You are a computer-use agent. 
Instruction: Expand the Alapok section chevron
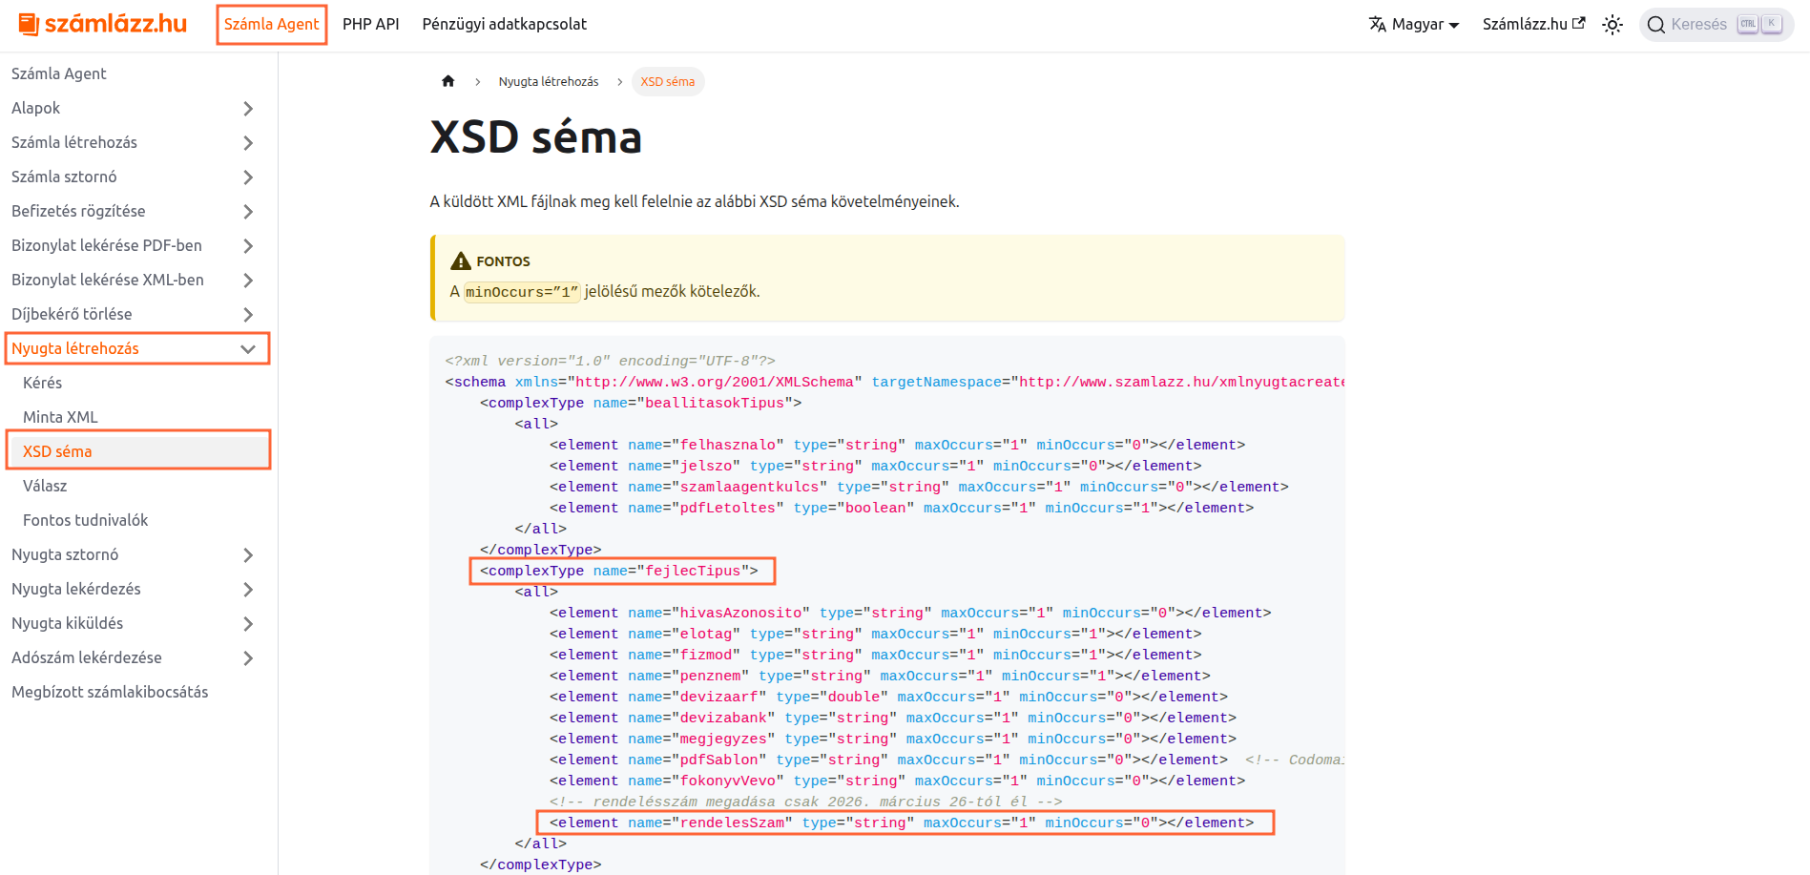pyautogui.click(x=248, y=109)
